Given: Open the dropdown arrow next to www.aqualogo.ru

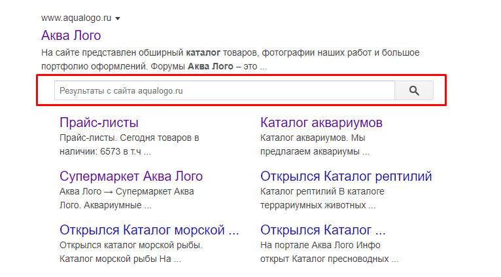Looking at the screenshot, I should [118, 18].
